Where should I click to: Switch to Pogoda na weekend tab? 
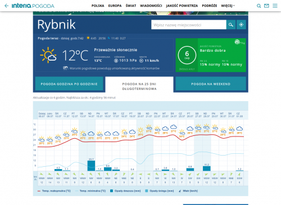pos(211,84)
